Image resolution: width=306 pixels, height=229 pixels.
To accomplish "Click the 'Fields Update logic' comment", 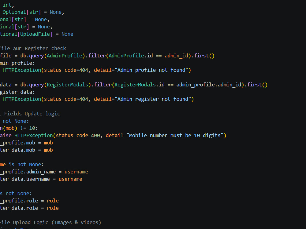I will (x=32, y=114).
